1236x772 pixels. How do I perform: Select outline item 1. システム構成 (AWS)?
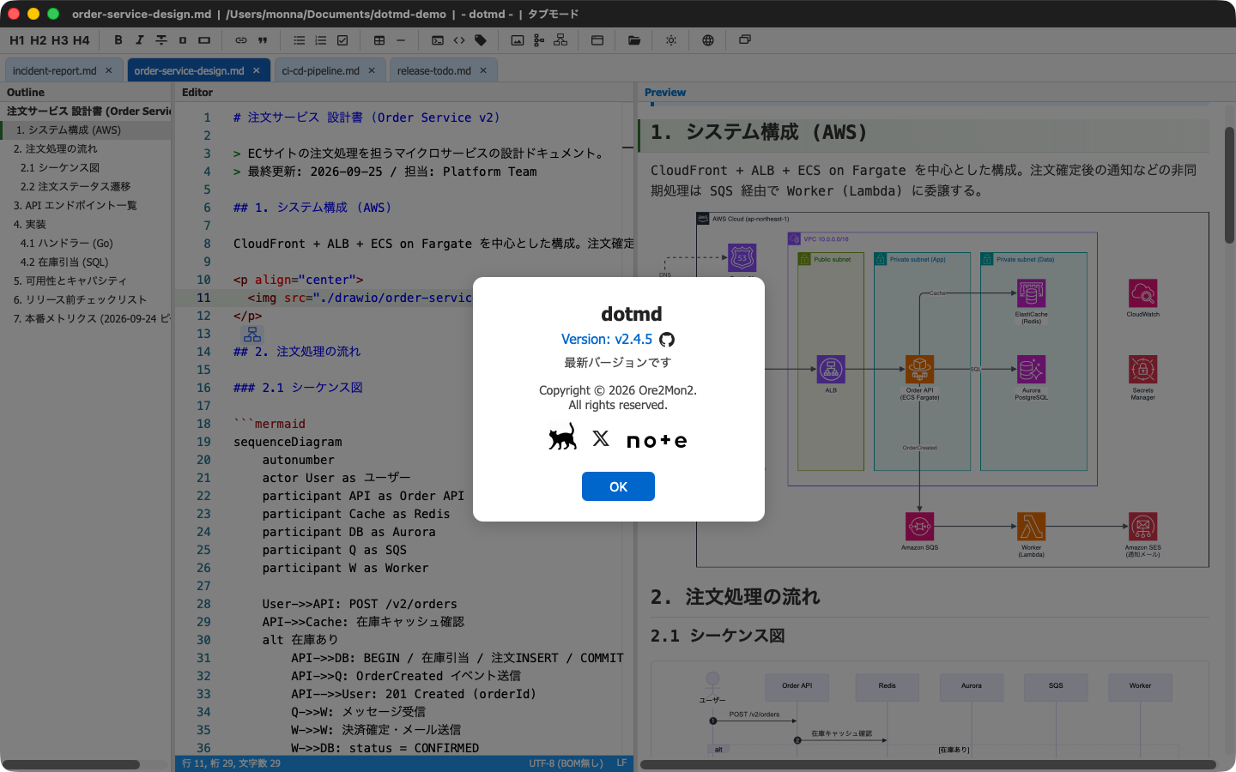coord(86,130)
